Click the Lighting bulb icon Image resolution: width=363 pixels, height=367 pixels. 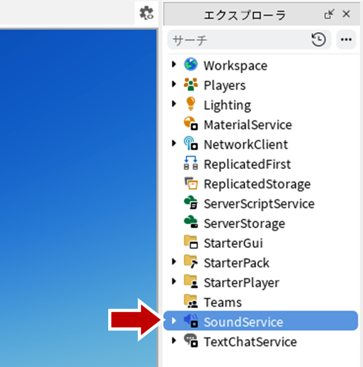(191, 103)
